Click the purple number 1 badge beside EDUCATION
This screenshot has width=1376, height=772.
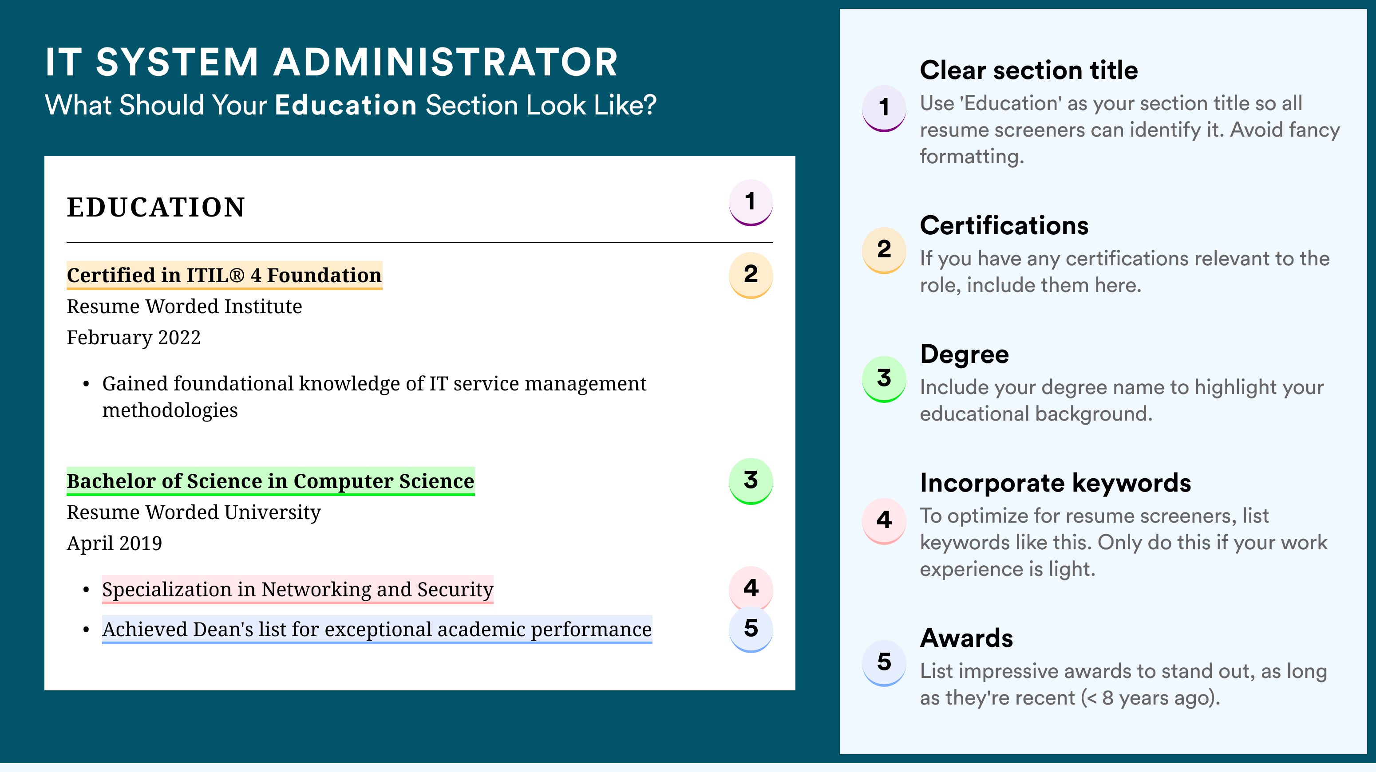point(751,202)
